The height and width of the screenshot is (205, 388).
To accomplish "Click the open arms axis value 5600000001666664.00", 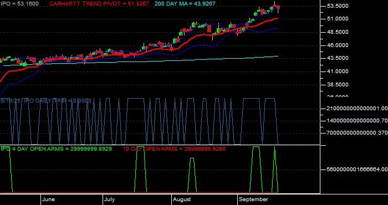I will (x=357, y=169).
